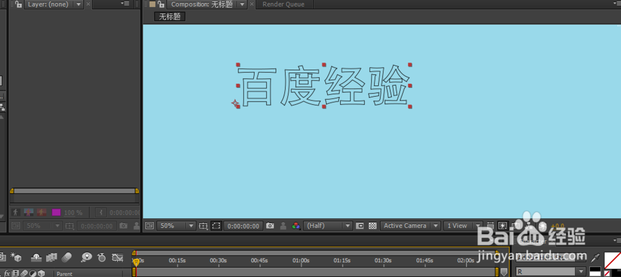This screenshot has height=277, width=621.
Task: Toggle Auto-keyframe stopwatch icon
Action: point(102,257)
